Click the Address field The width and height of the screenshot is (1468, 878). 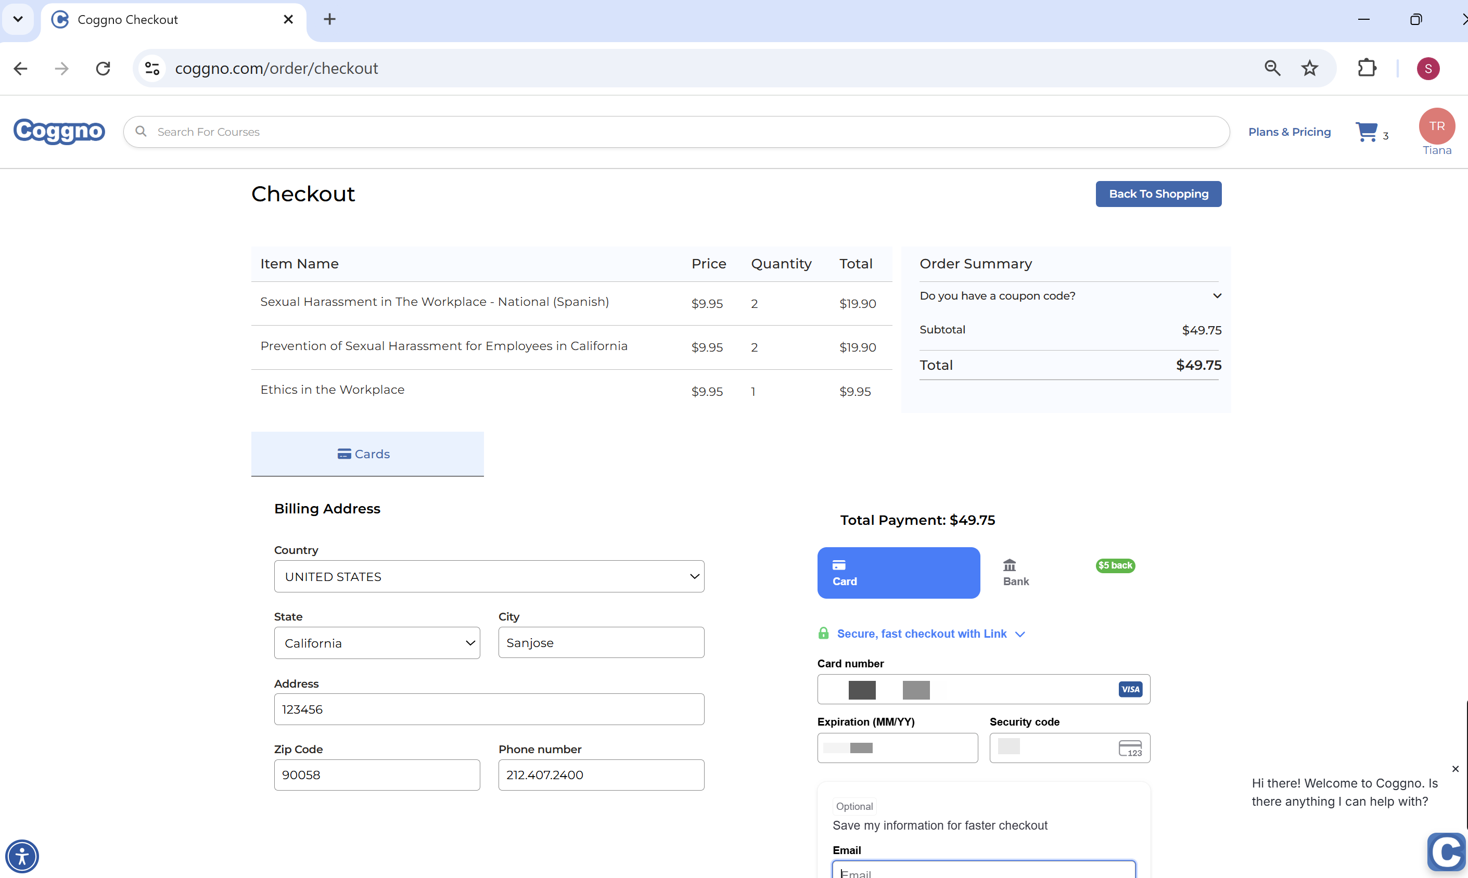point(489,709)
